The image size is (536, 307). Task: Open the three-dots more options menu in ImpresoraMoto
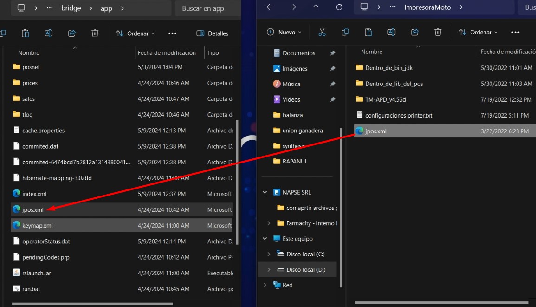coord(515,32)
